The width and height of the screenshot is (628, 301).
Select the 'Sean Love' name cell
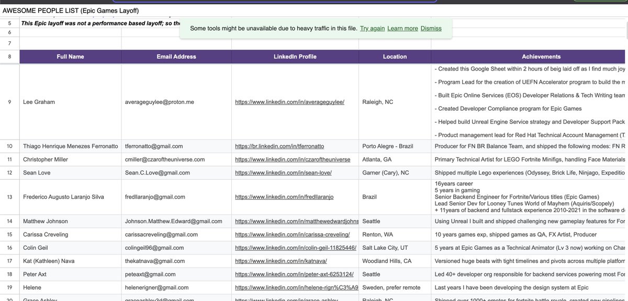coord(70,172)
